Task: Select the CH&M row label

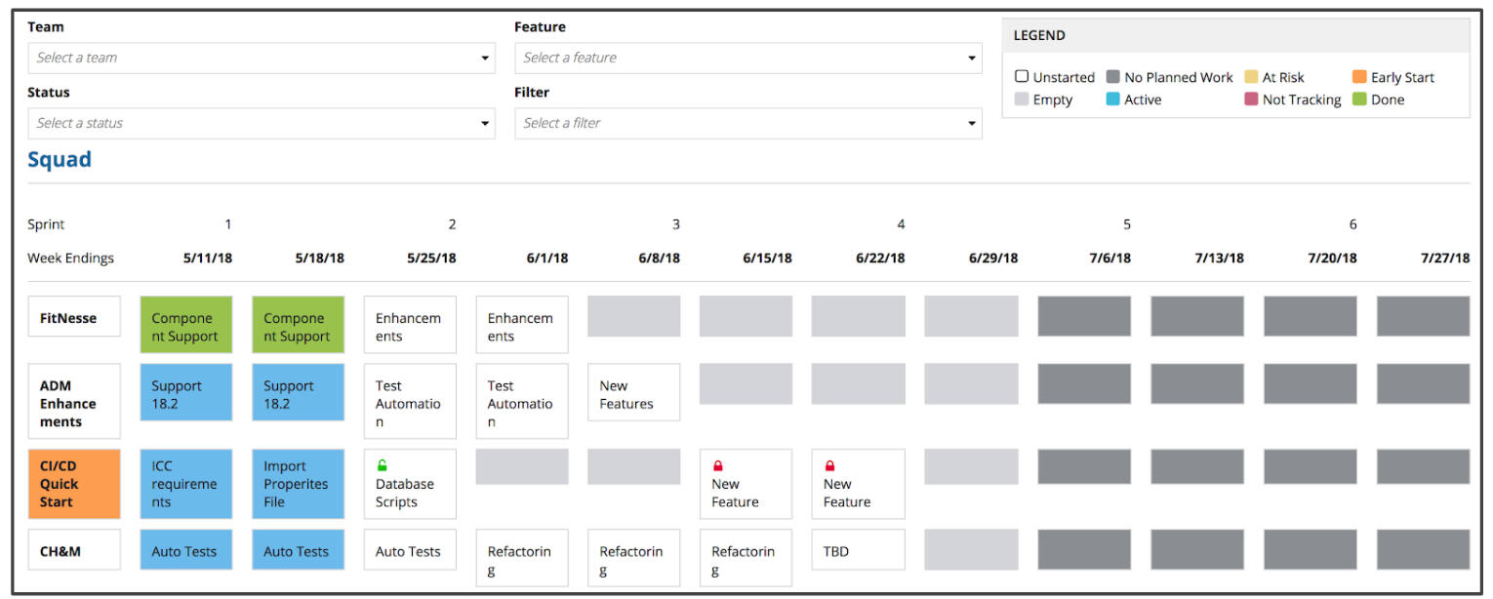Action: (x=74, y=550)
